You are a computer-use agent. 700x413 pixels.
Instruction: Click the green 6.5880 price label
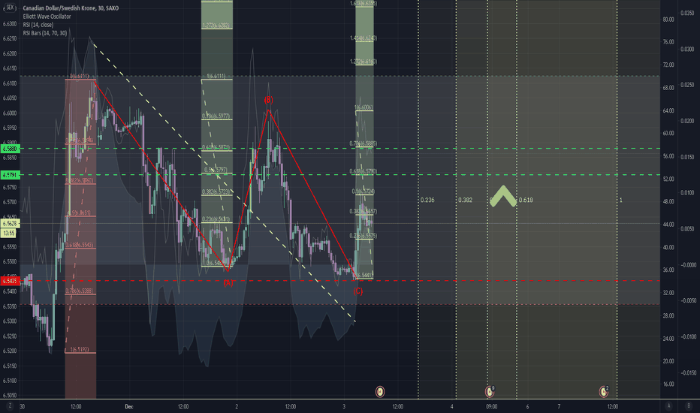[10, 149]
